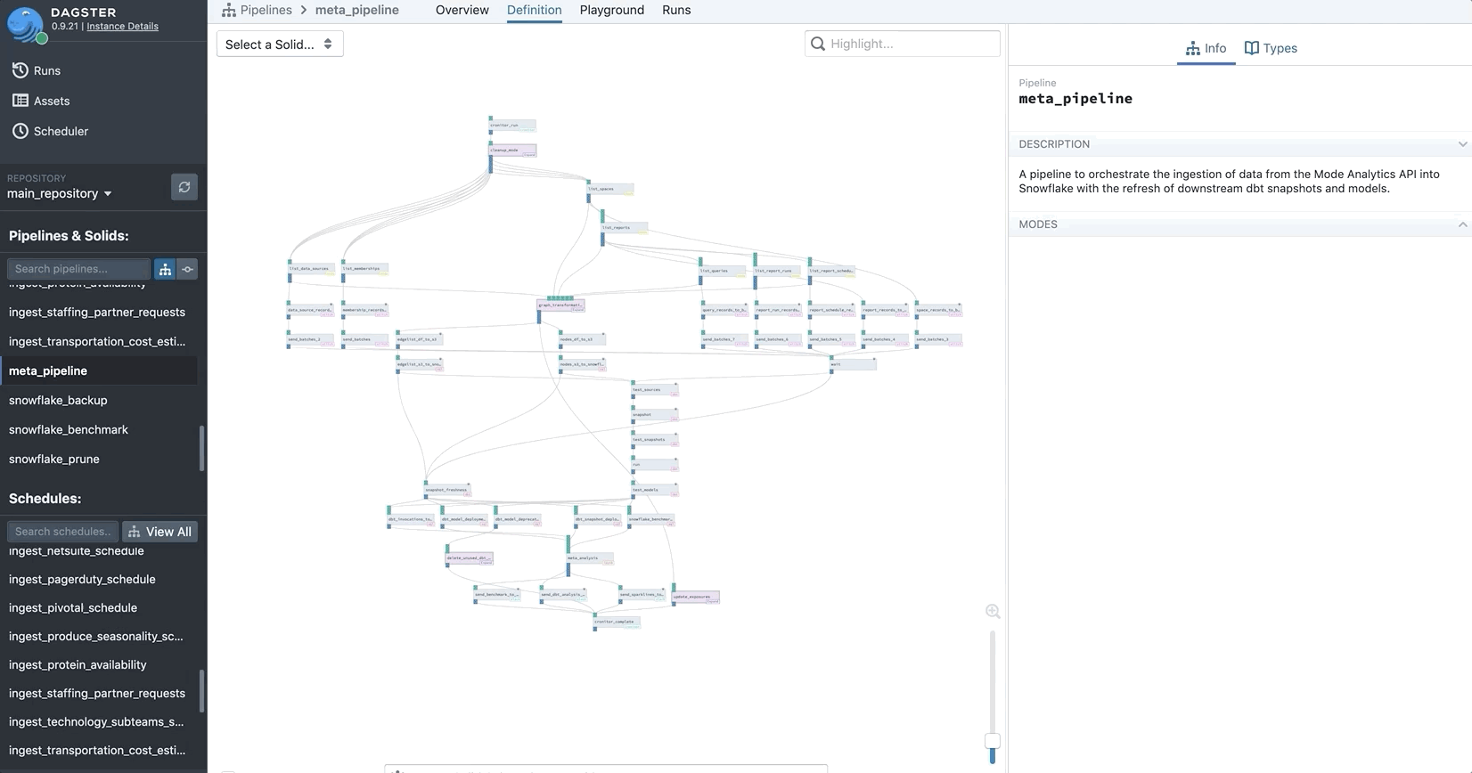Open the ingest_protein_availability schedule
This screenshot has width=1472, height=773.
(78, 664)
